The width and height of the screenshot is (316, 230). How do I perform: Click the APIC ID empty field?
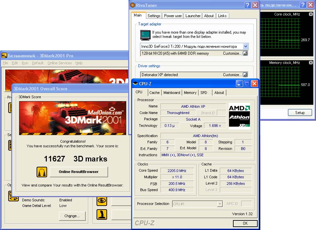tap(246, 204)
